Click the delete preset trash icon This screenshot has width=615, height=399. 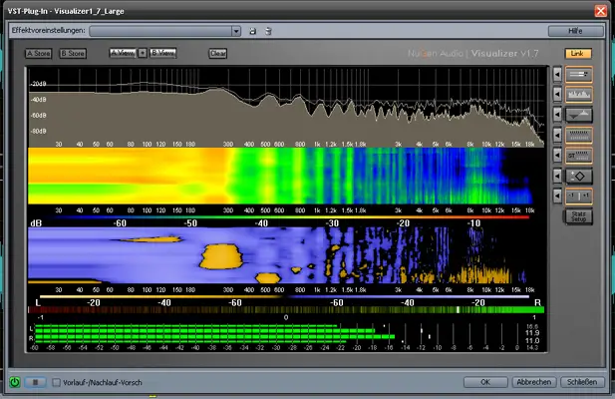pyautogui.click(x=268, y=31)
